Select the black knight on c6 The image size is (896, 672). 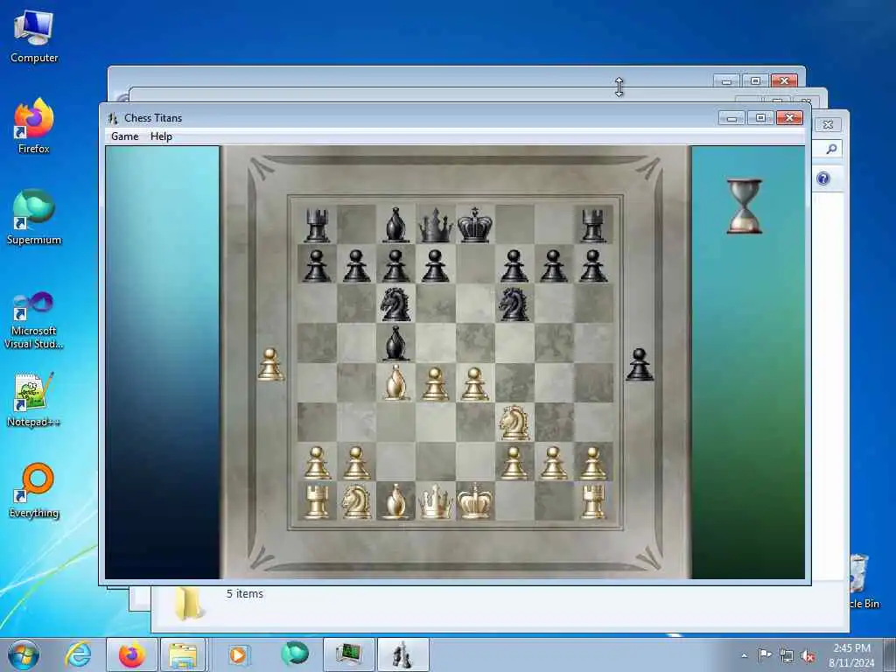coord(395,304)
